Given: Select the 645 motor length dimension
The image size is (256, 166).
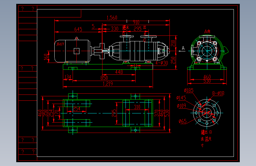Looking at the screenshot, I should (78, 29).
